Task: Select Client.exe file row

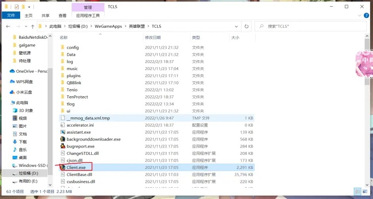Action: point(156,167)
